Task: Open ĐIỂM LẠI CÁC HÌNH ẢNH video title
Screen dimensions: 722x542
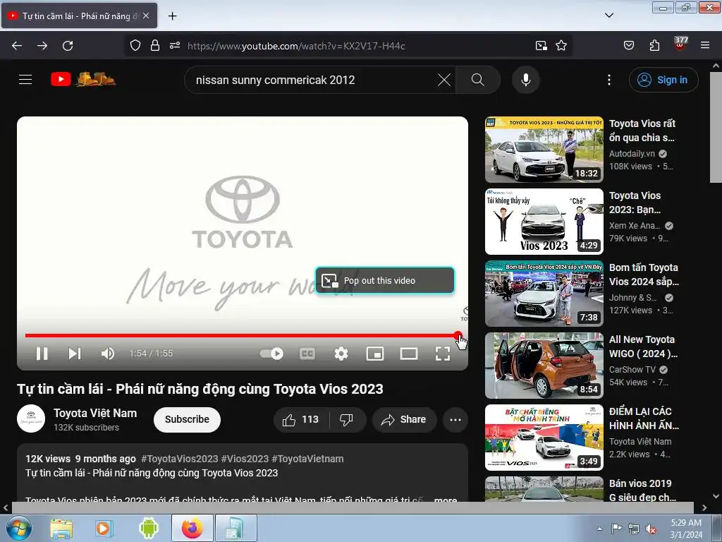Action: coord(644,418)
